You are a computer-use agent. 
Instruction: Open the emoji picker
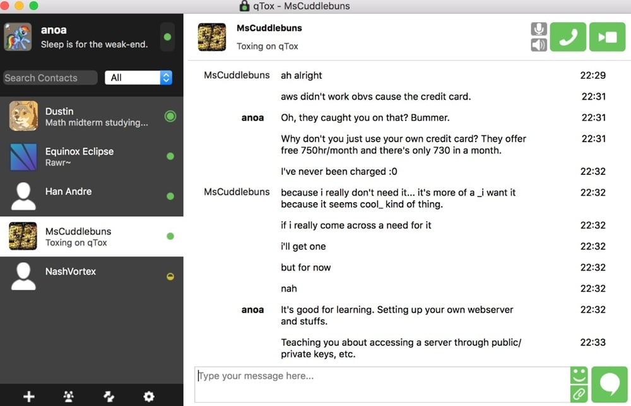pyautogui.click(x=579, y=376)
